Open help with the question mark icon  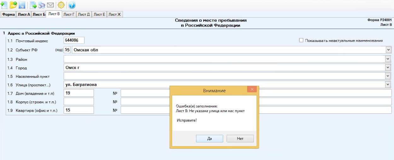72,5
